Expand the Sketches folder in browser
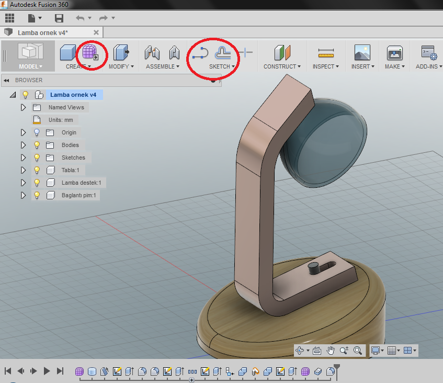The image size is (443, 383). pos(23,157)
